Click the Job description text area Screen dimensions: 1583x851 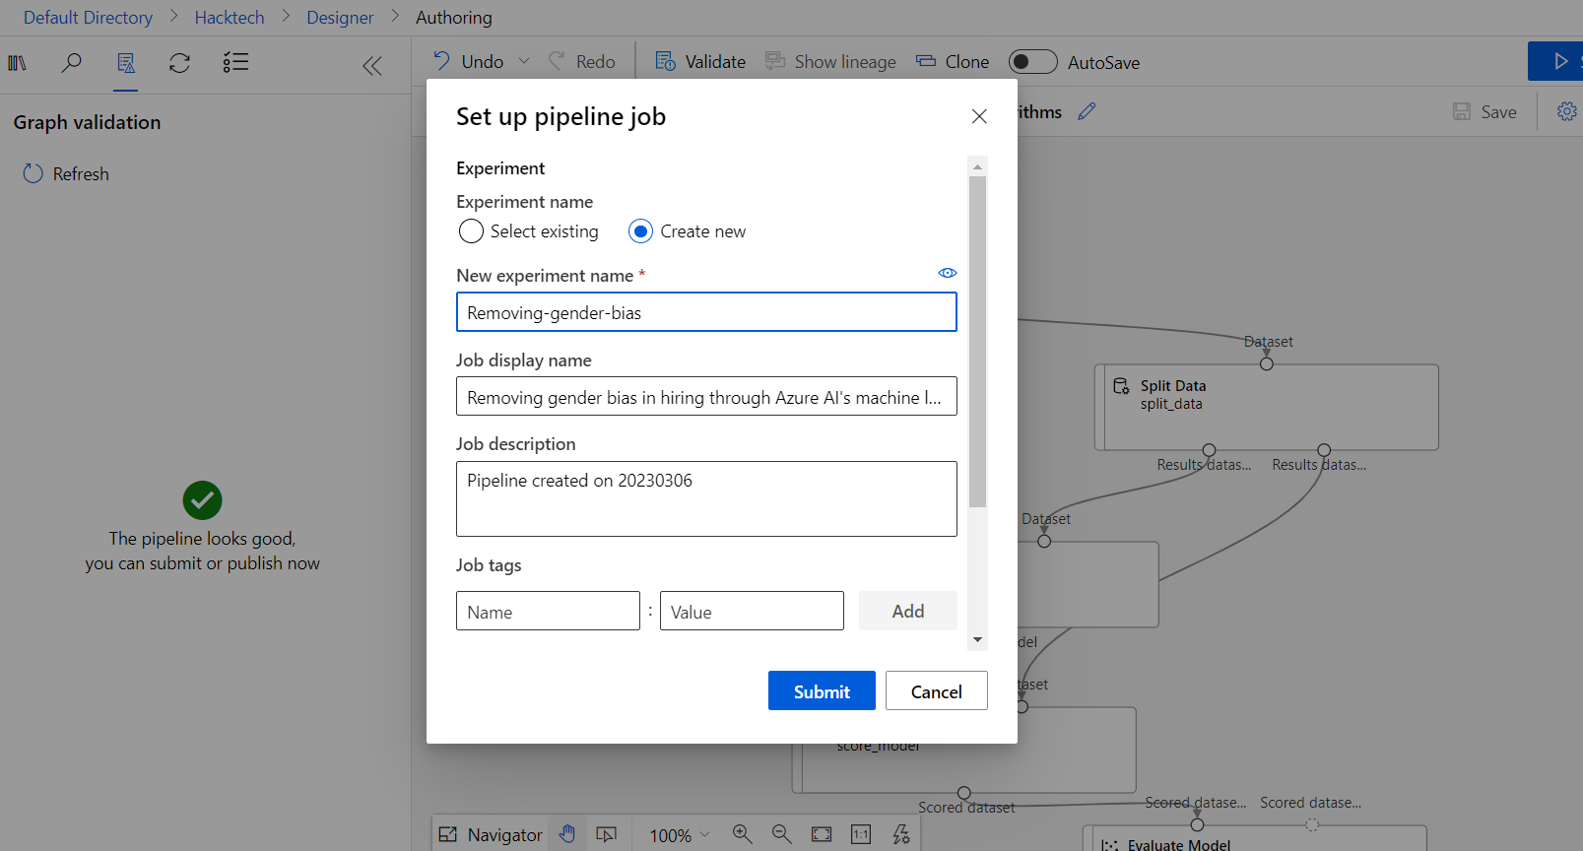pos(706,498)
